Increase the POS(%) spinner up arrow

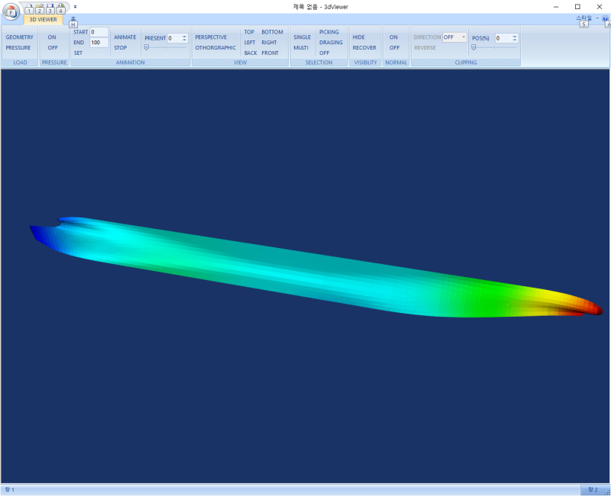point(515,36)
